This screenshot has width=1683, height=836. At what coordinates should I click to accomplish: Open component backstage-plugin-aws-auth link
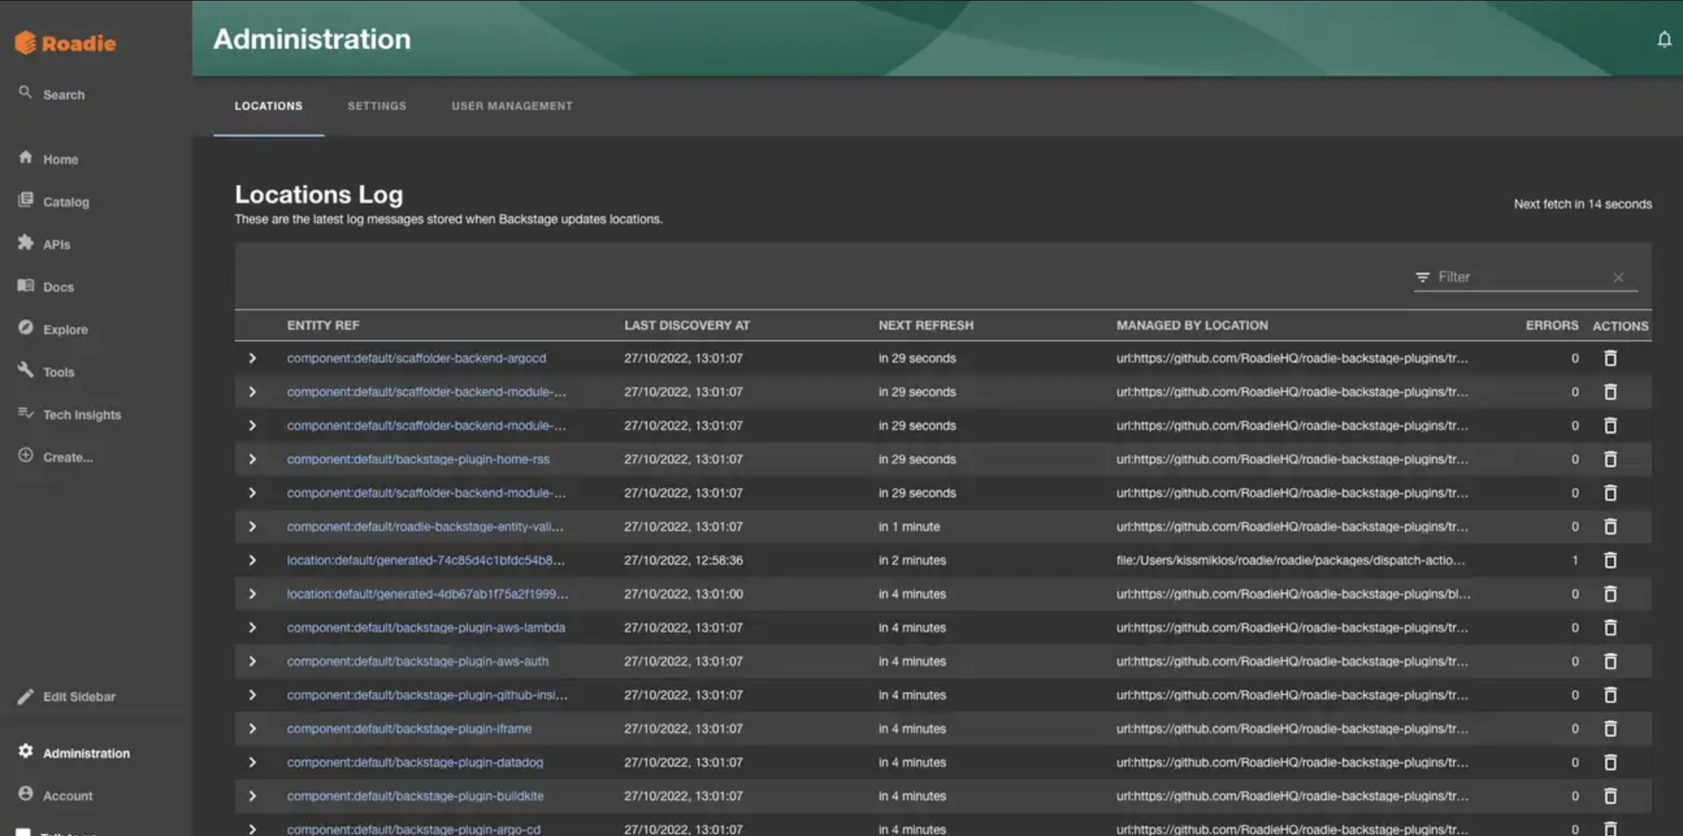[x=417, y=662]
